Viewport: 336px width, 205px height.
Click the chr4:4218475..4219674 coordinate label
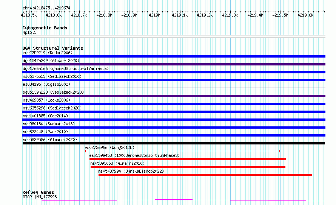point(46,8)
